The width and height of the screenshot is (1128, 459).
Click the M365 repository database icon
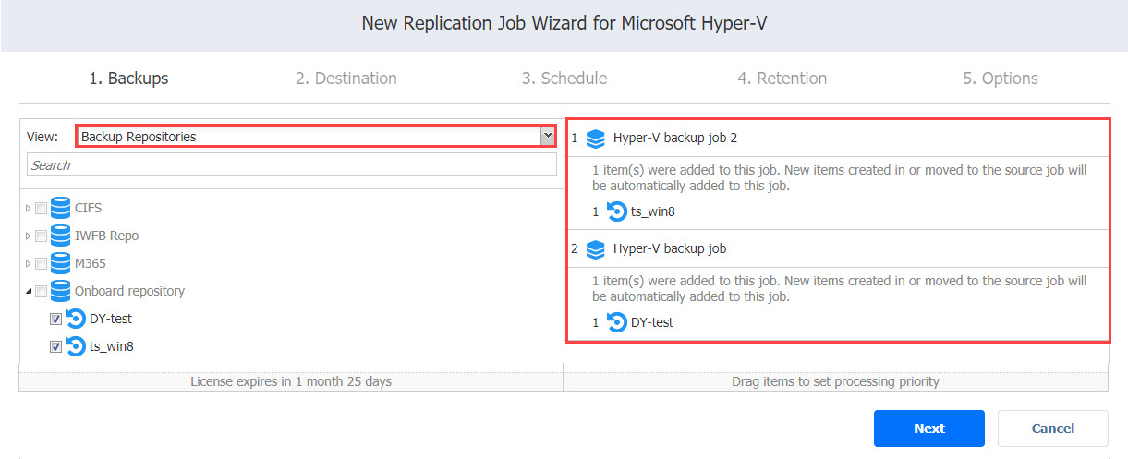pyautogui.click(x=61, y=263)
